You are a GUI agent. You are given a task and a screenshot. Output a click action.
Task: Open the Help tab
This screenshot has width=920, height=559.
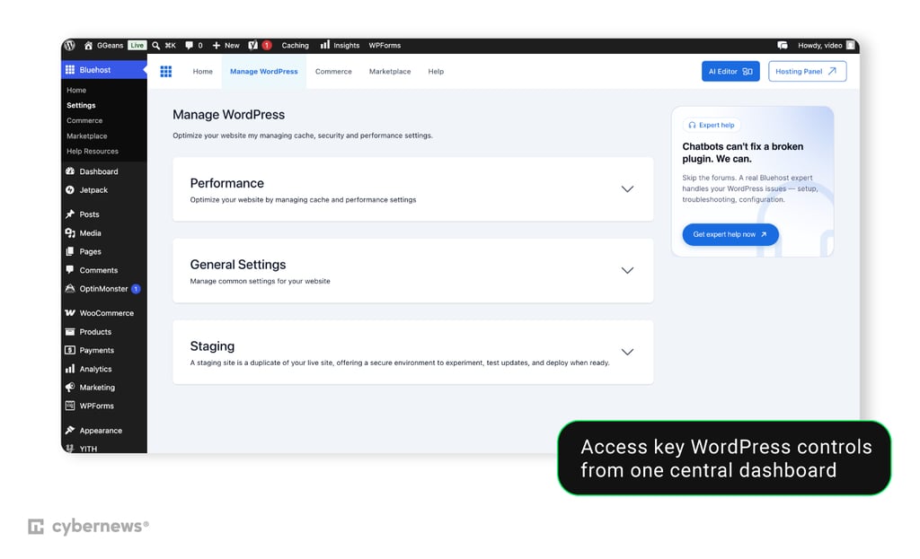click(x=436, y=72)
